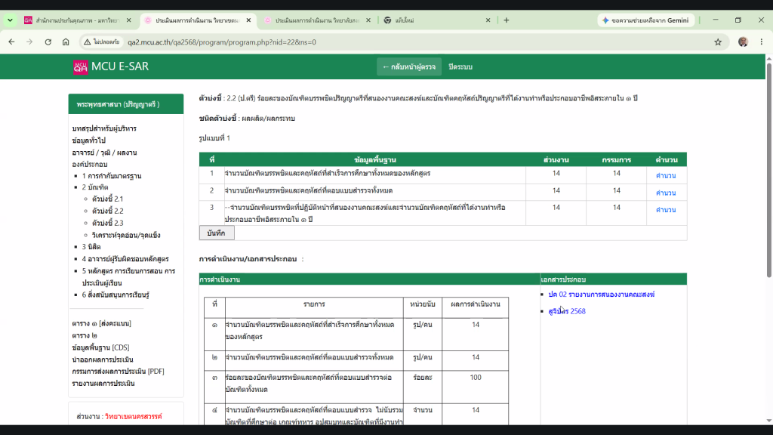773x435 pixels.
Task: Open นำออกผลการประเมิน link
Action: click(103, 359)
